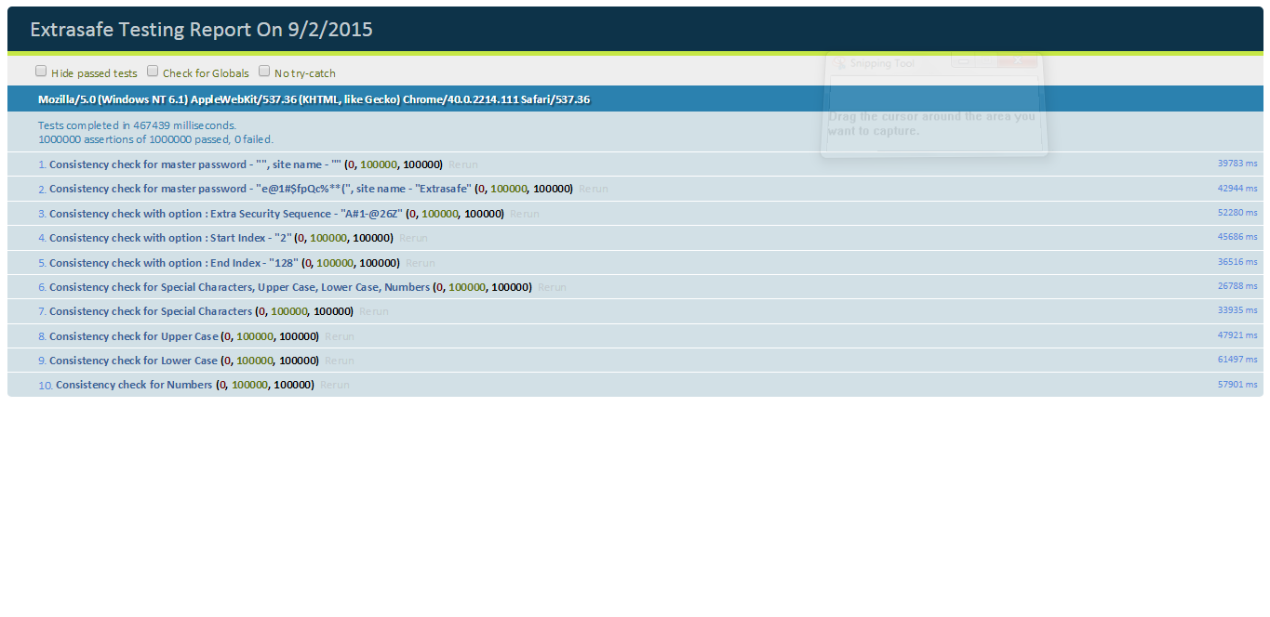Enable the Hide passed tests checkbox
This screenshot has width=1270, height=617.
41,71
